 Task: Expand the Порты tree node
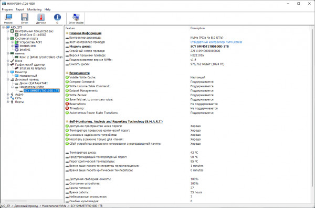pos(8,101)
